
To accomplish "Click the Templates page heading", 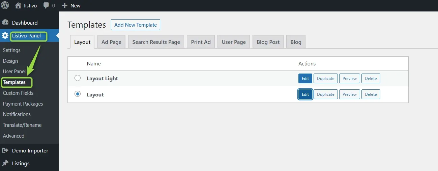I will pyautogui.click(x=87, y=25).
